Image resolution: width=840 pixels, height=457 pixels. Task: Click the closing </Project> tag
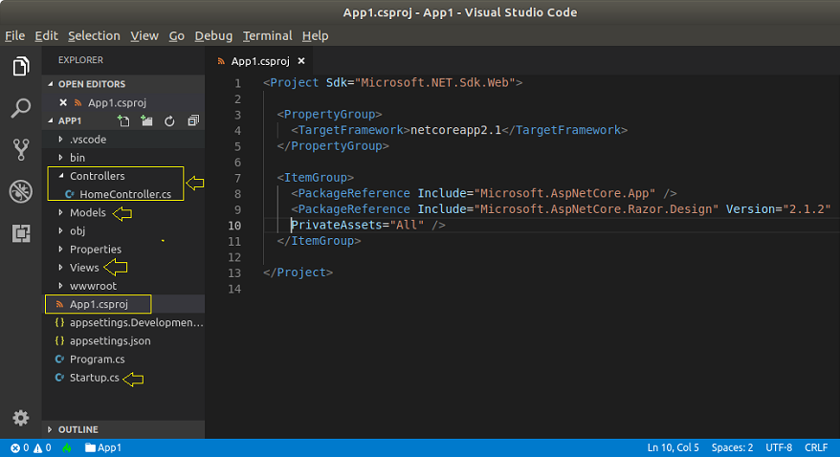pos(298,272)
